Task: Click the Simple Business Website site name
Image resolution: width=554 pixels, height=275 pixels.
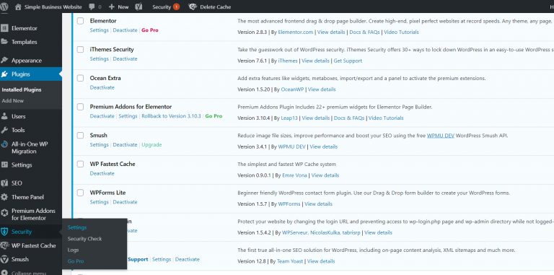Action: click(53, 6)
